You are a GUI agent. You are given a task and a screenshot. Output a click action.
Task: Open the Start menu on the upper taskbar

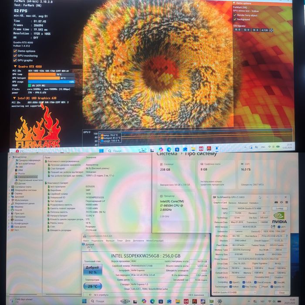coord(101,151)
